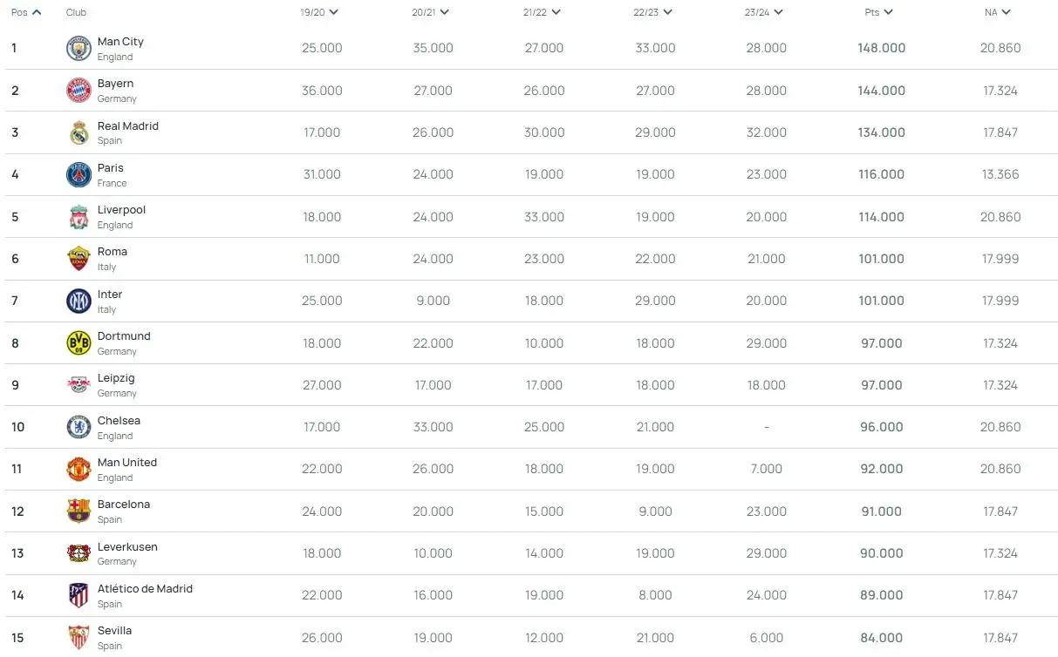1058x657 pixels.
Task: Open the Leverkusen club link
Action: click(x=127, y=547)
